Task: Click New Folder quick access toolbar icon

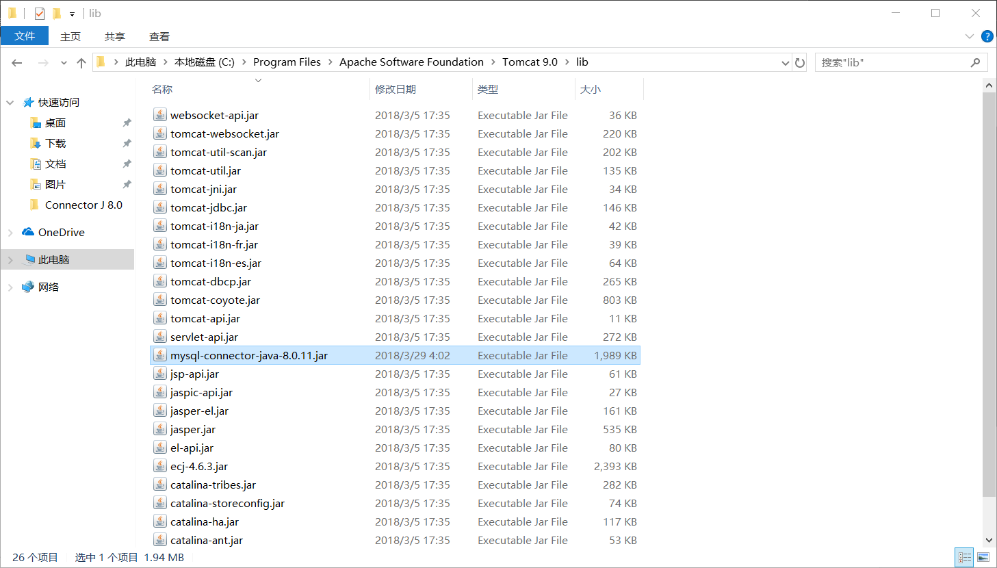Action: click(57, 13)
